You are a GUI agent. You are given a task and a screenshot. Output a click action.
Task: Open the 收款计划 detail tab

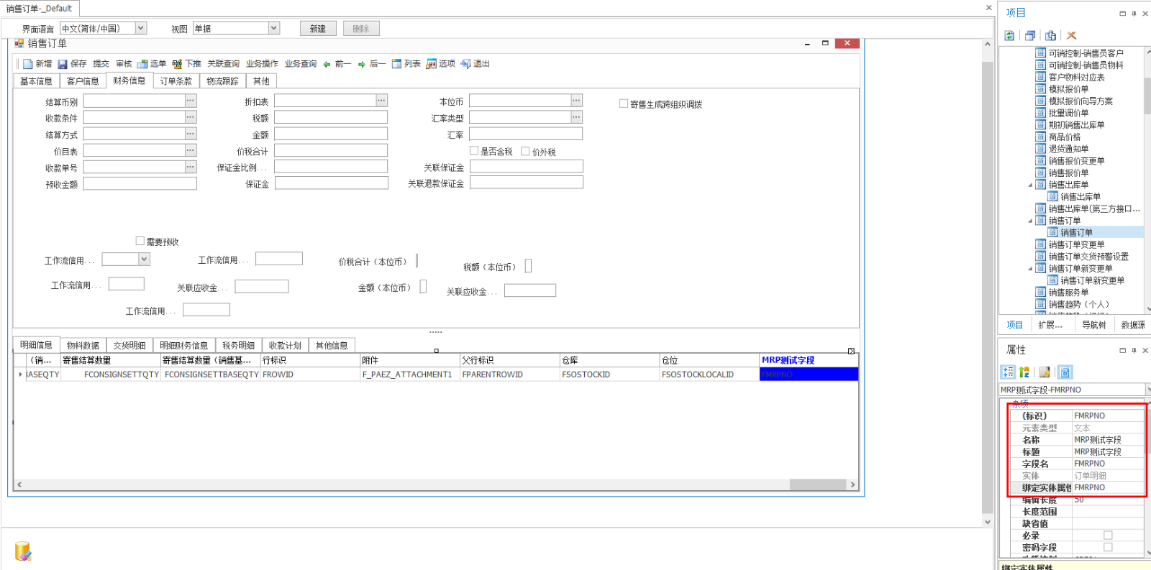(285, 346)
